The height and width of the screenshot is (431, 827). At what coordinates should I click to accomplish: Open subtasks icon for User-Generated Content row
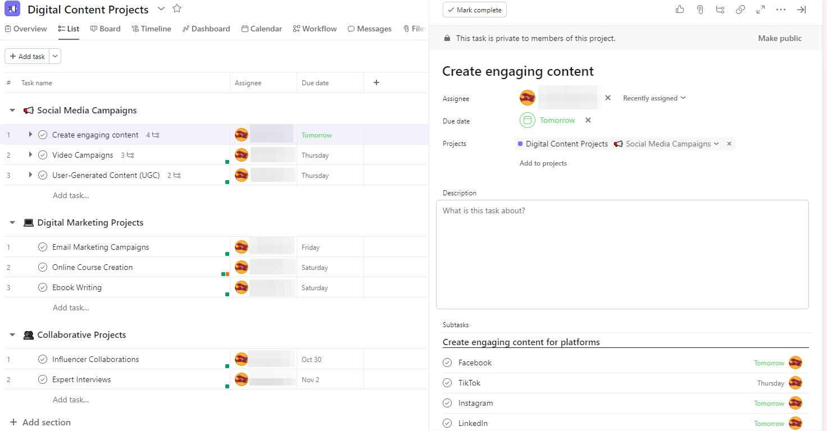177,176
